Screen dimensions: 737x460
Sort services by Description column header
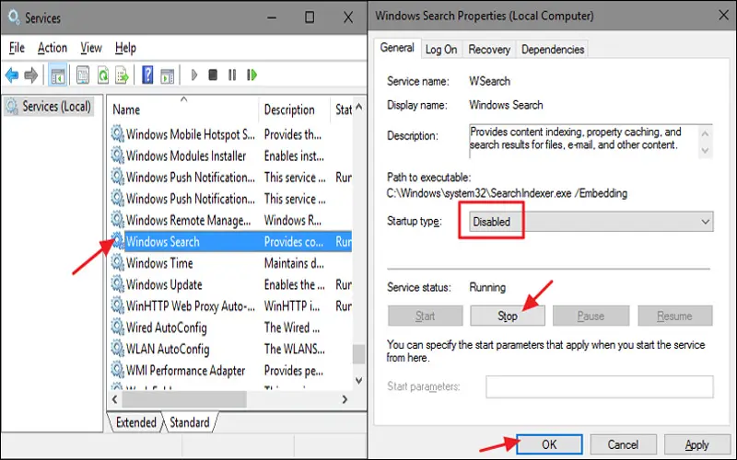(294, 109)
